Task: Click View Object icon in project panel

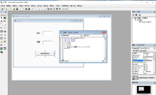Action: [x=136, y=15]
